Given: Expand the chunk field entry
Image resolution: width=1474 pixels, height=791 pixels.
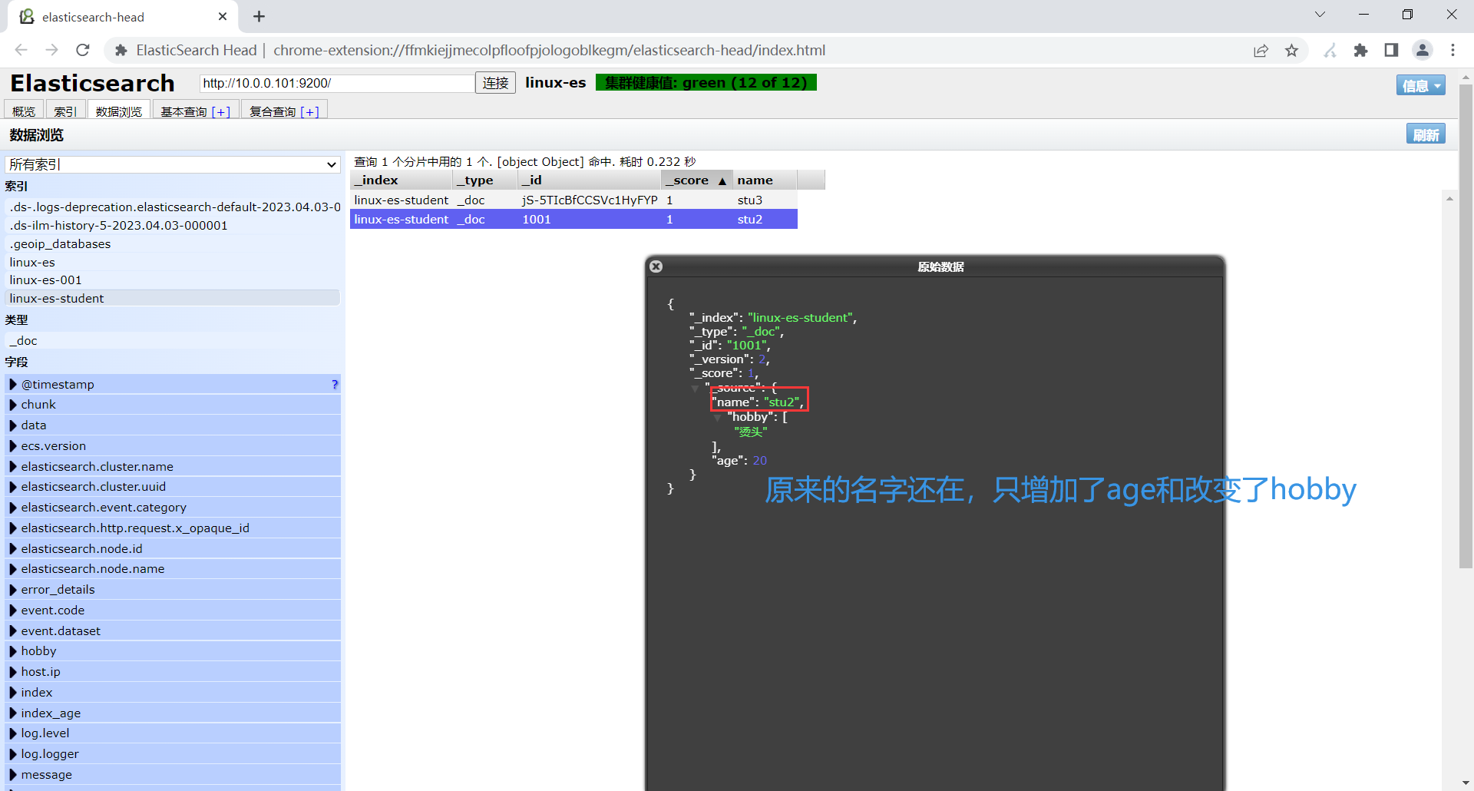Looking at the screenshot, I should coord(13,404).
